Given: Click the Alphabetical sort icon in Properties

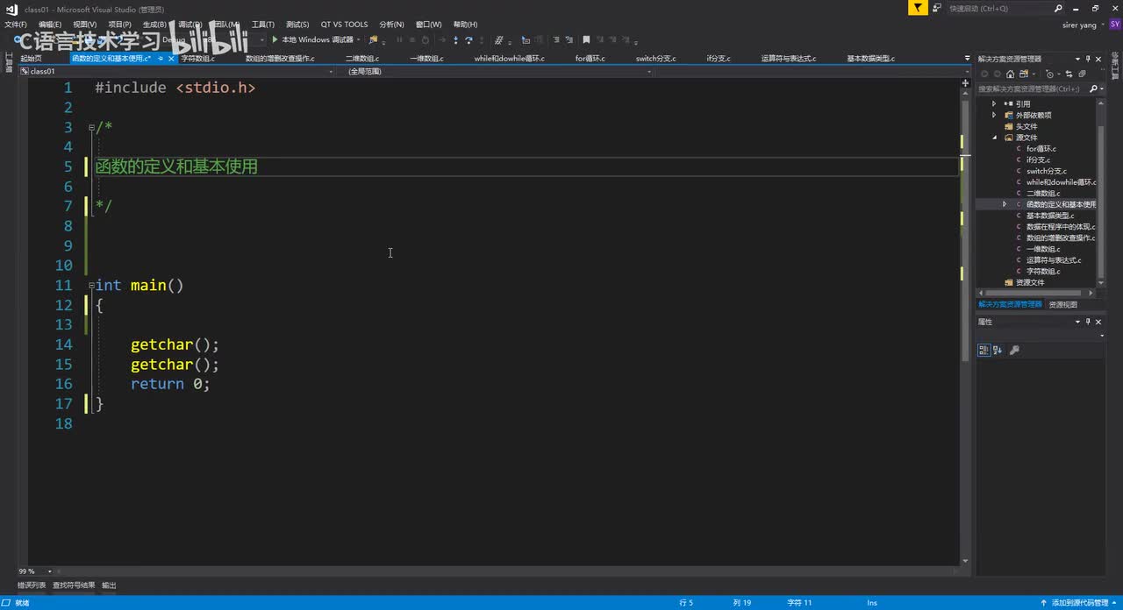Looking at the screenshot, I should 998,350.
